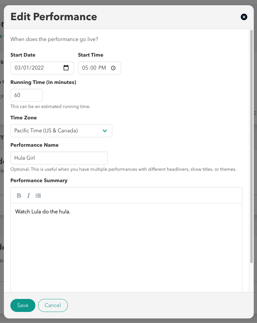Focus the Start Time field showing 05:00 PM
The image size is (257, 323).
coord(99,68)
